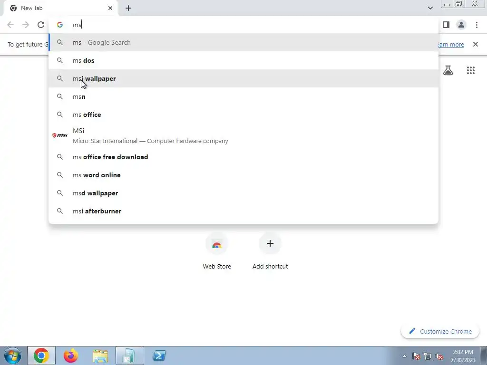Open the profile avatar menu
Image resolution: width=487 pixels, height=365 pixels.
[461, 25]
